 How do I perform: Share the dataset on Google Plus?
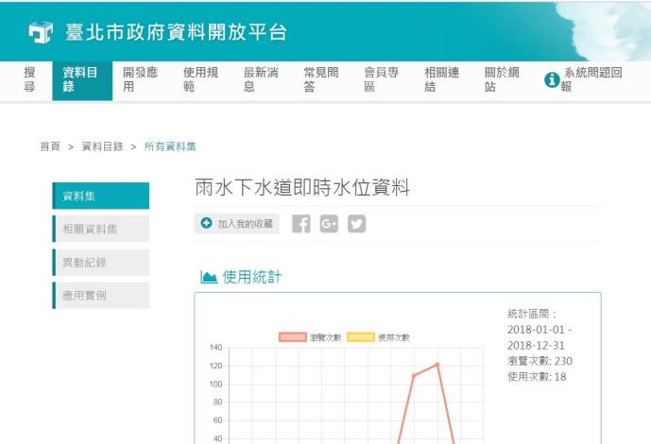(329, 224)
